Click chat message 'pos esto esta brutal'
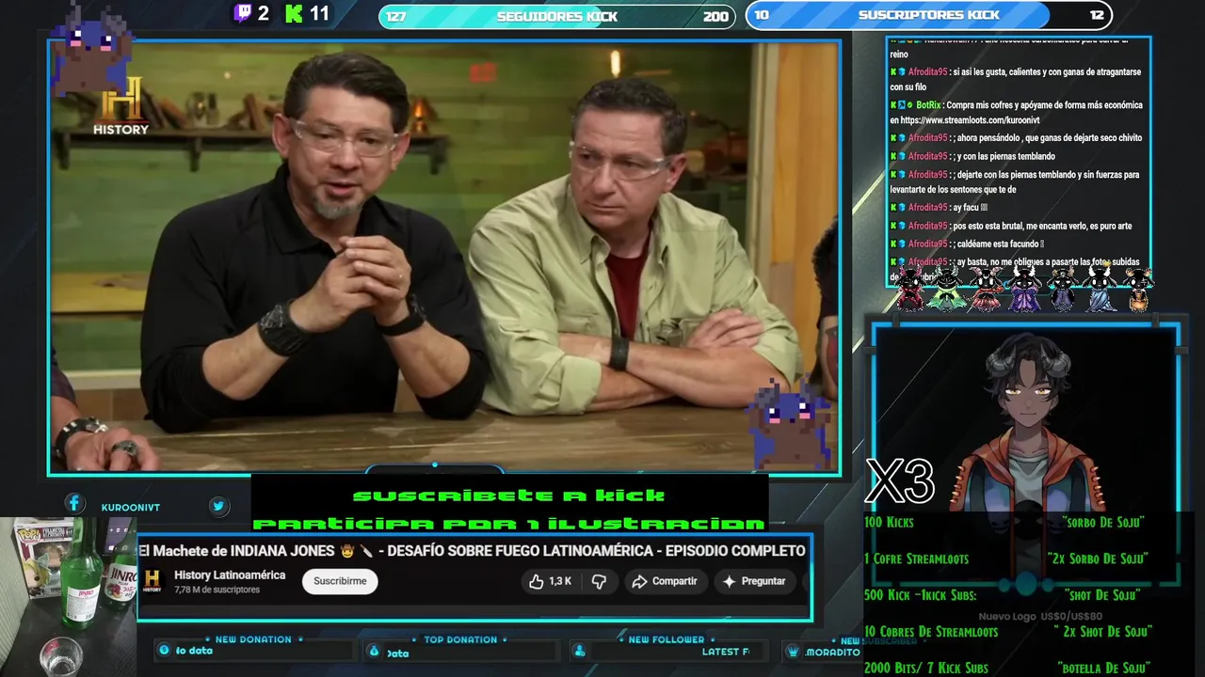Screen dimensions: 1205x677 click(1042, 227)
